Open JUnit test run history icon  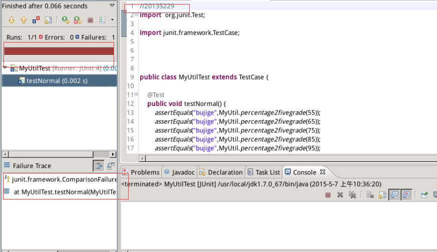click(102, 20)
